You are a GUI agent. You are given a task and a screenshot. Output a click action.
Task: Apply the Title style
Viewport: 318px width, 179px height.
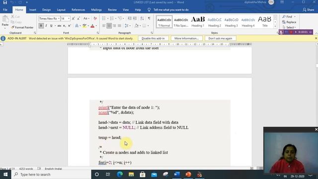tap(265, 22)
